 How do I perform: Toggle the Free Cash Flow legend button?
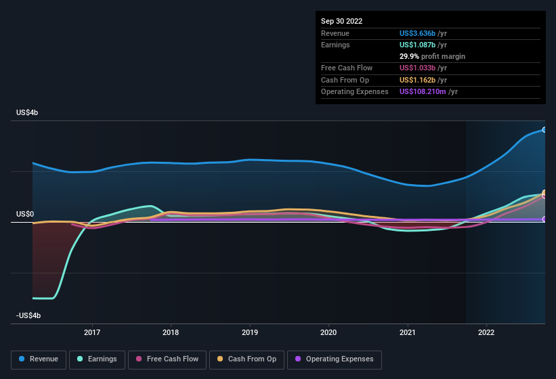(167, 359)
